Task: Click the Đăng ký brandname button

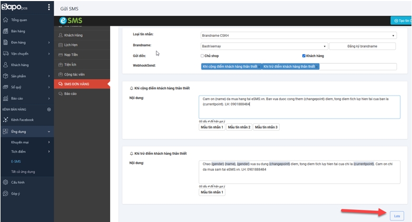Action: point(362,46)
